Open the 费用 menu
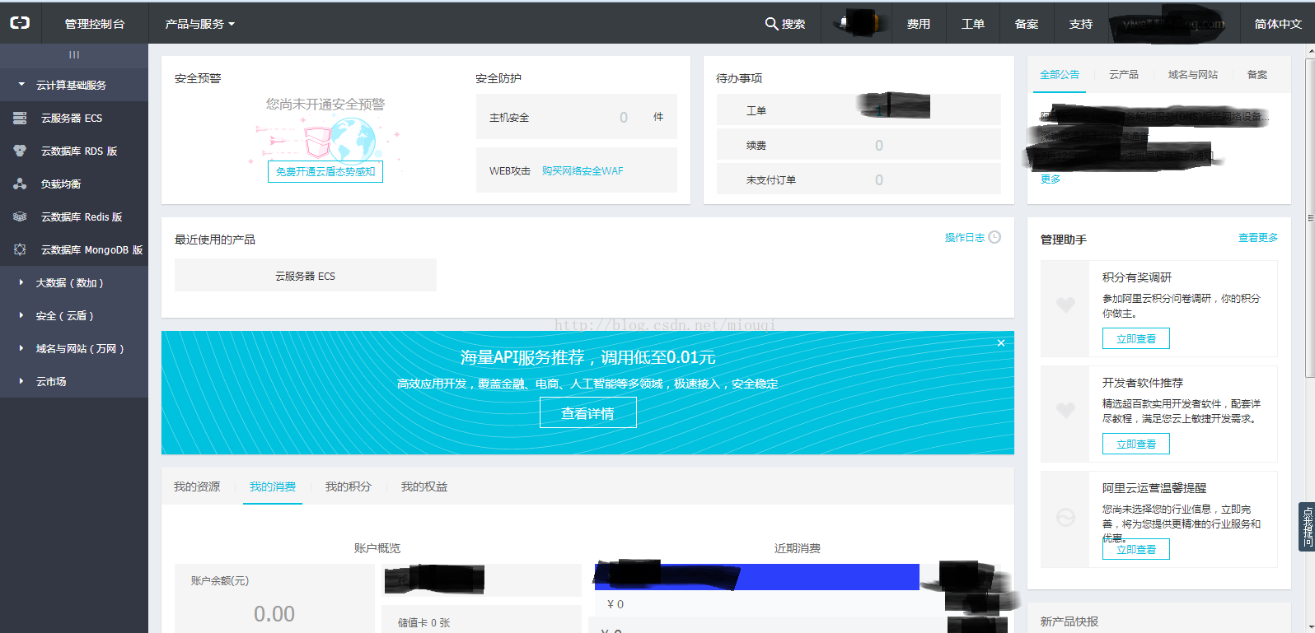Image resolution: width=1315 pixels, height=633 pixels. pos(919,24)
